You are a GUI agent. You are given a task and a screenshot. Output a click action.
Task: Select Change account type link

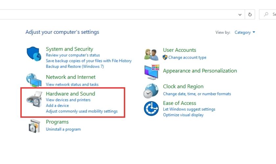click(x=187, y=57)
